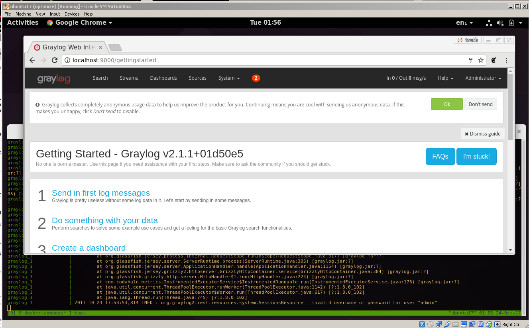
Task: Open VirtualBox Help menu
Action: tap(88, 14)
